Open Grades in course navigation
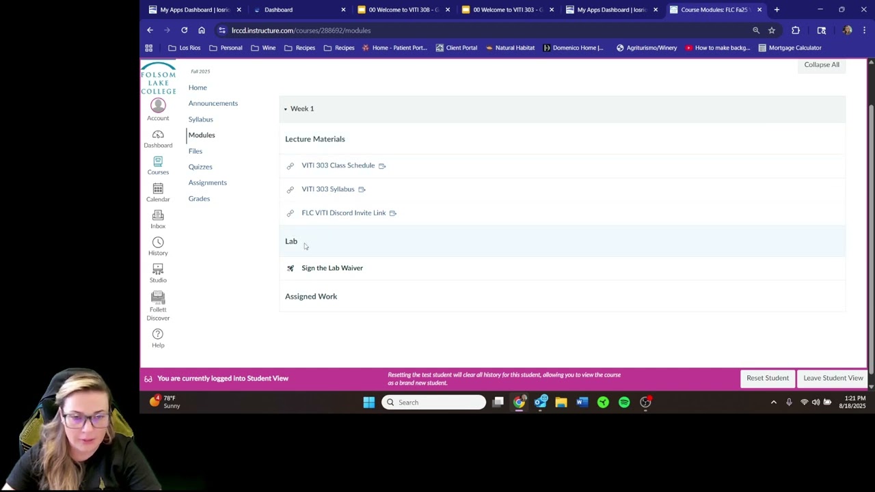The image size is (875, 492). (199, 198)
